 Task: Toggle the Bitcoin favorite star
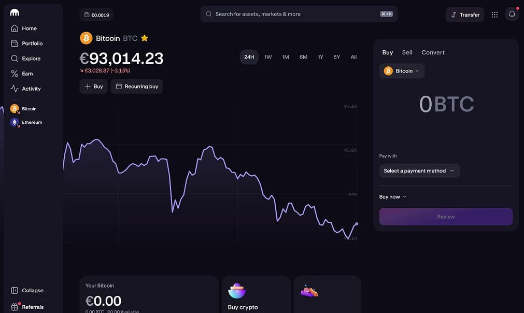tap(145, 38)
